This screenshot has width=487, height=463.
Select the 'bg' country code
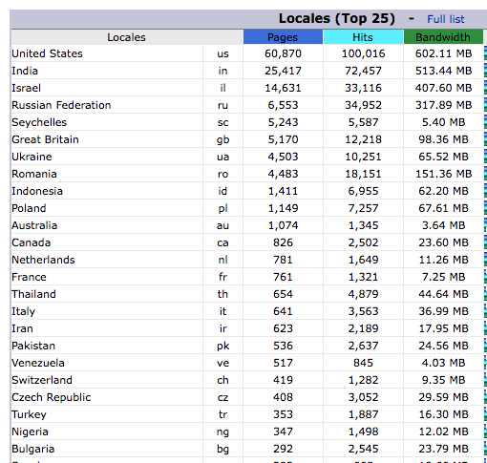222,449
